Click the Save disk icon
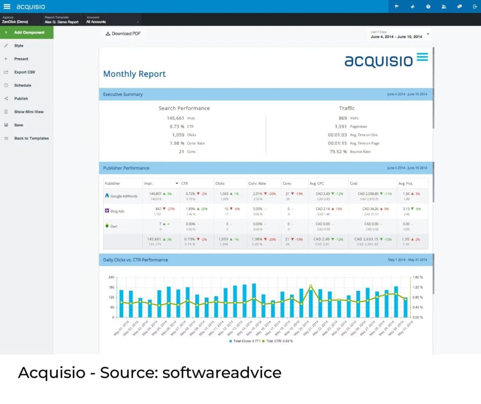This screenshot has height=404, width=481. (6, 125)
